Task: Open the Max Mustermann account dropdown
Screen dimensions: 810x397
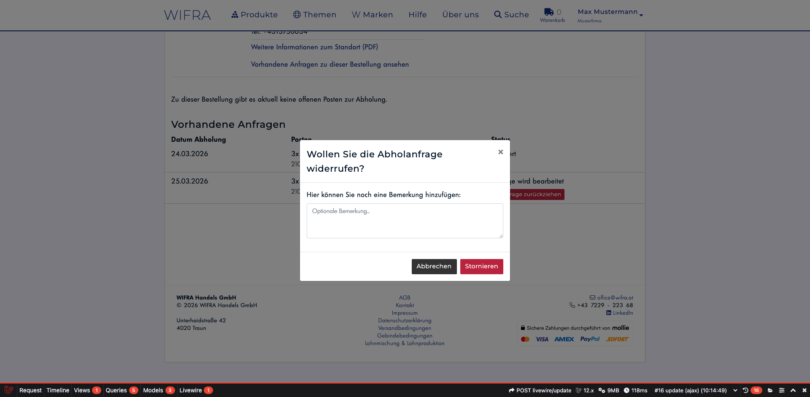Action: [610, 15]
